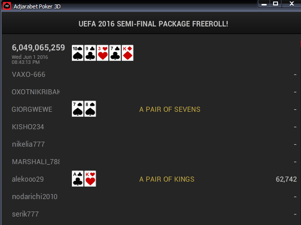The width and height of the screenshot is (301, 225).
Task: Select the nine of clubs board card
Action: point(90,52)
